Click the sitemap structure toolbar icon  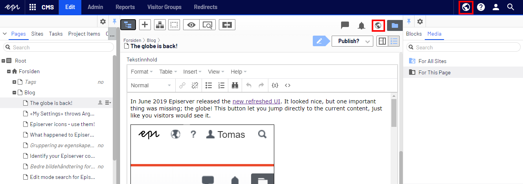pos(160,25)
